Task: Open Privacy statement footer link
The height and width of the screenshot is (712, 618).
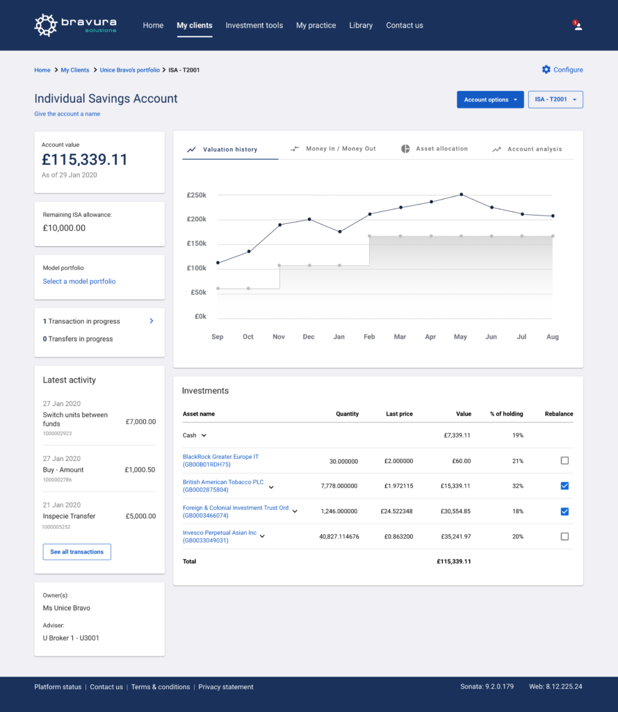Action: coord(226,687)
